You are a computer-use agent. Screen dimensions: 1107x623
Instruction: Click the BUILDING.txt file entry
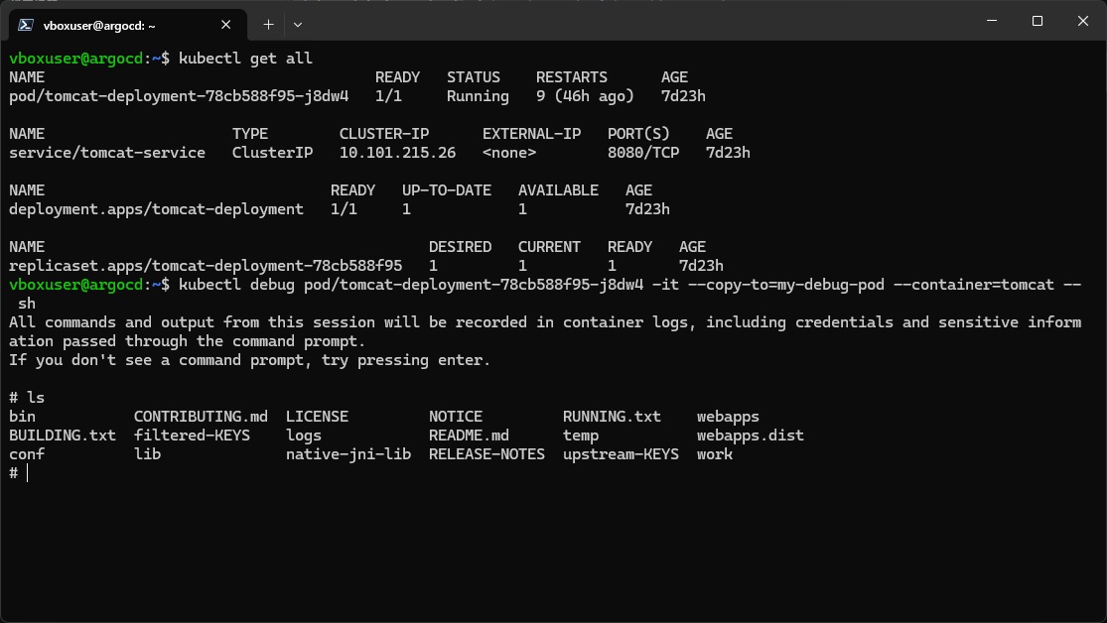[63, 436]
